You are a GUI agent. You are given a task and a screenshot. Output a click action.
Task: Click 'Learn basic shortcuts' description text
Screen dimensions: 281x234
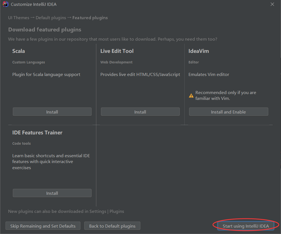pyautogui.click(x=51, y=162)
